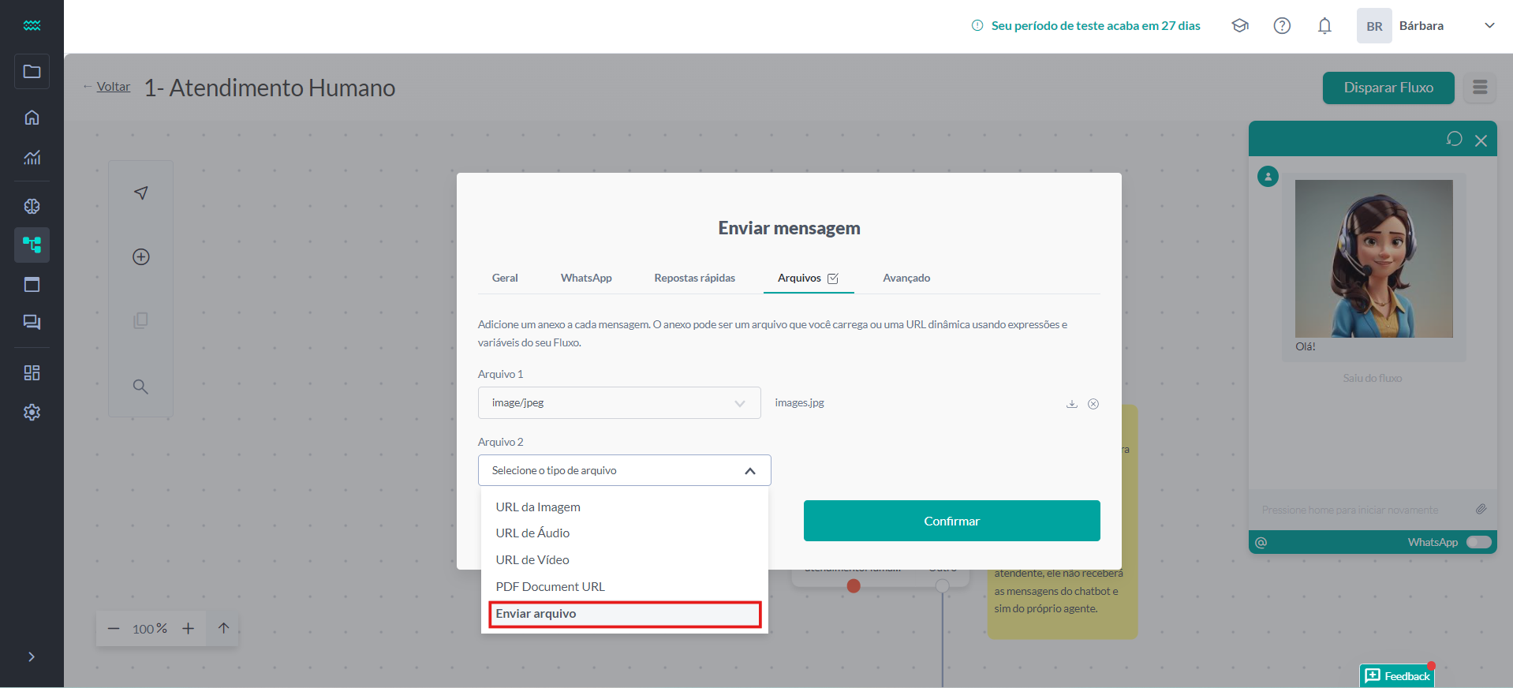Click the flow builder sidebar icon
The image size is (1513, 688).
click(32, 245)
